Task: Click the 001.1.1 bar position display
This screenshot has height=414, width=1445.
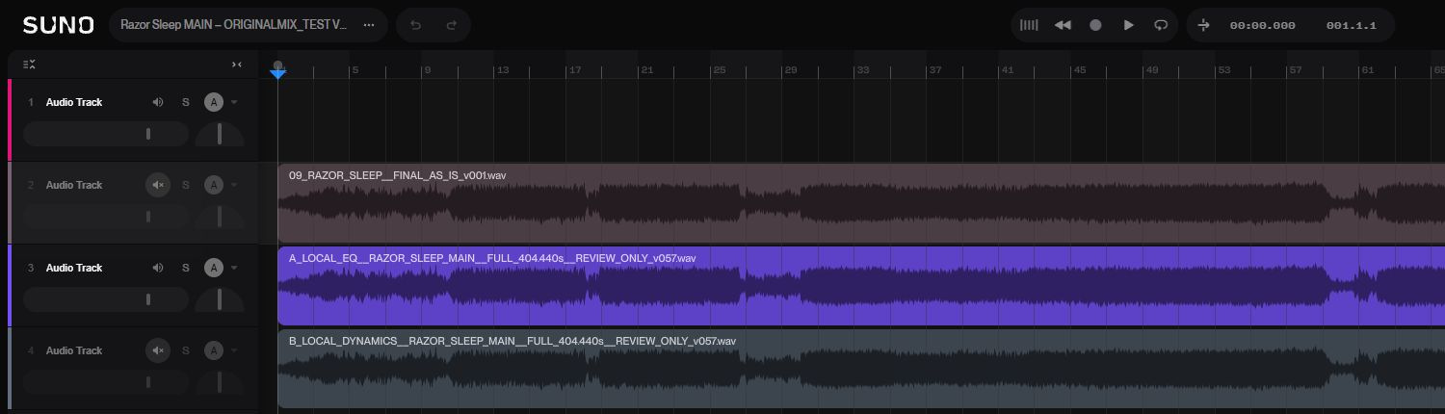Action: [x=1351, y=26]
